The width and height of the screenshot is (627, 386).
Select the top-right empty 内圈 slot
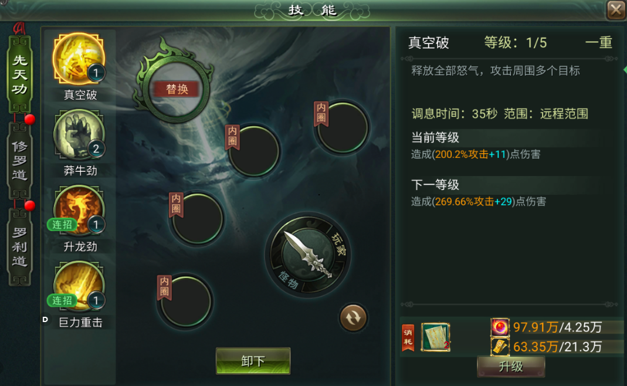[x=343, y=127]
